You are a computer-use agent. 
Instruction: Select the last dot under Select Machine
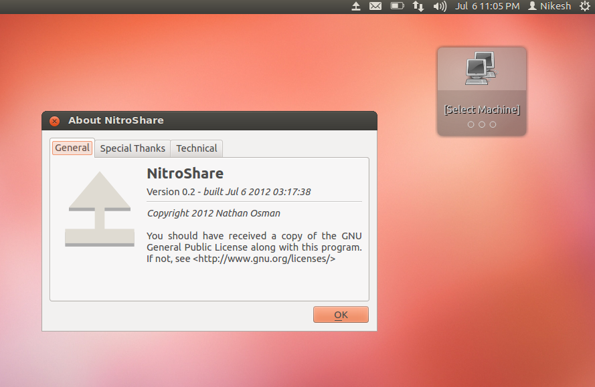493,124
